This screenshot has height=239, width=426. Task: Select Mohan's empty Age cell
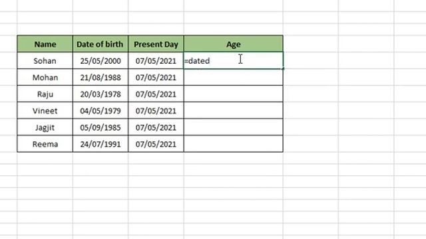(234, 77)
